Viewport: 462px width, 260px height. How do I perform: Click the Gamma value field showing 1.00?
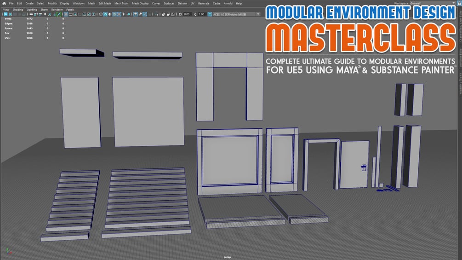tap(201, 14)
